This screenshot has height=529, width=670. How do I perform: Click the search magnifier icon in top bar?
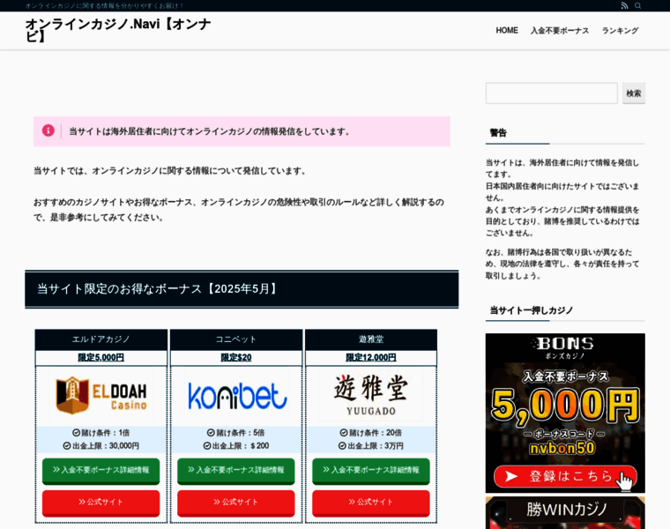pyautogui.click(x=637, y=5)
